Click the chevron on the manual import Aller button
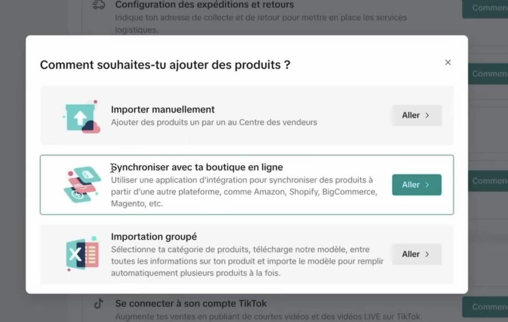 point(427,115)
